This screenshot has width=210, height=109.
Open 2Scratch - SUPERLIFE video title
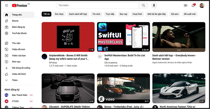click(x=69, y=107)
